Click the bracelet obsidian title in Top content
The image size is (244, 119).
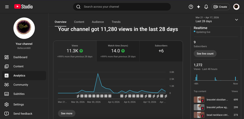coord(217,100)
